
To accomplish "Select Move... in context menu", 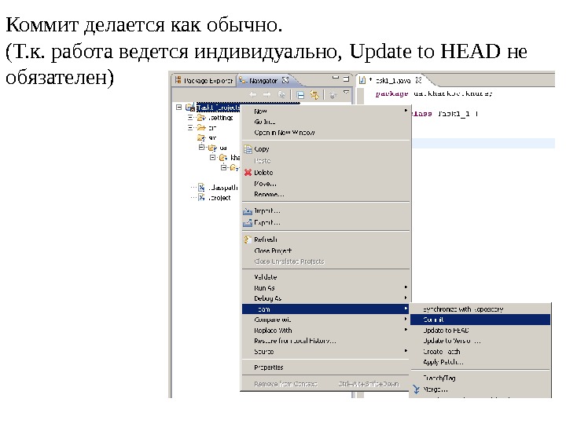I will click(x=326, y=184).
